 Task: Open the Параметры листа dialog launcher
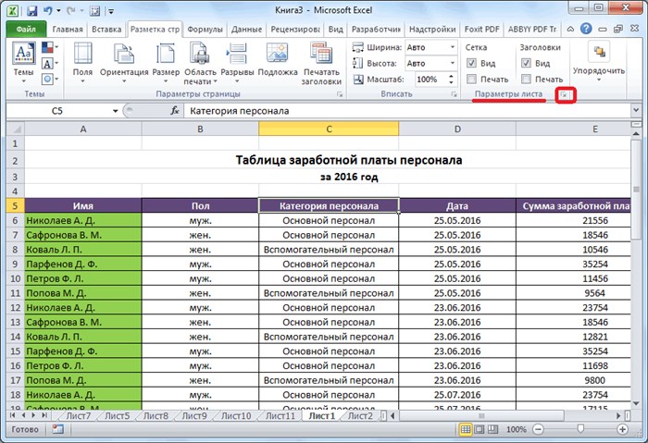pyautogui.click(x=564, y=95)
